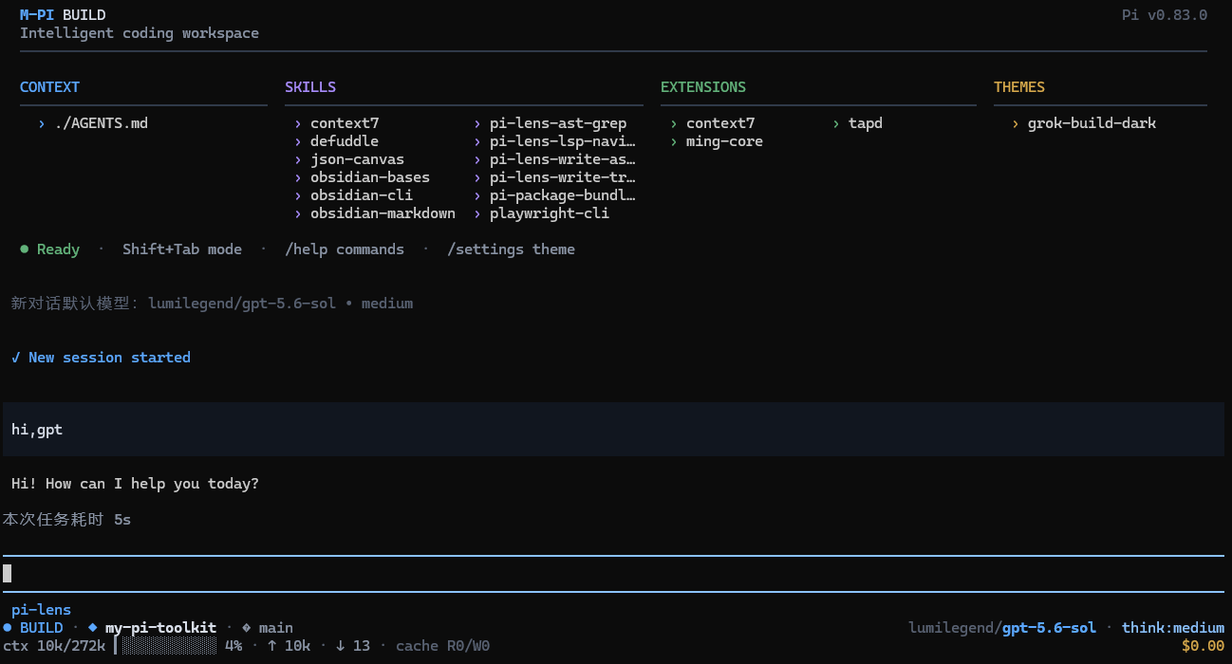Select the obsidian-bases skill
Image resolution: width=1232 pixels, height=664 pixels.
[370, 177]
